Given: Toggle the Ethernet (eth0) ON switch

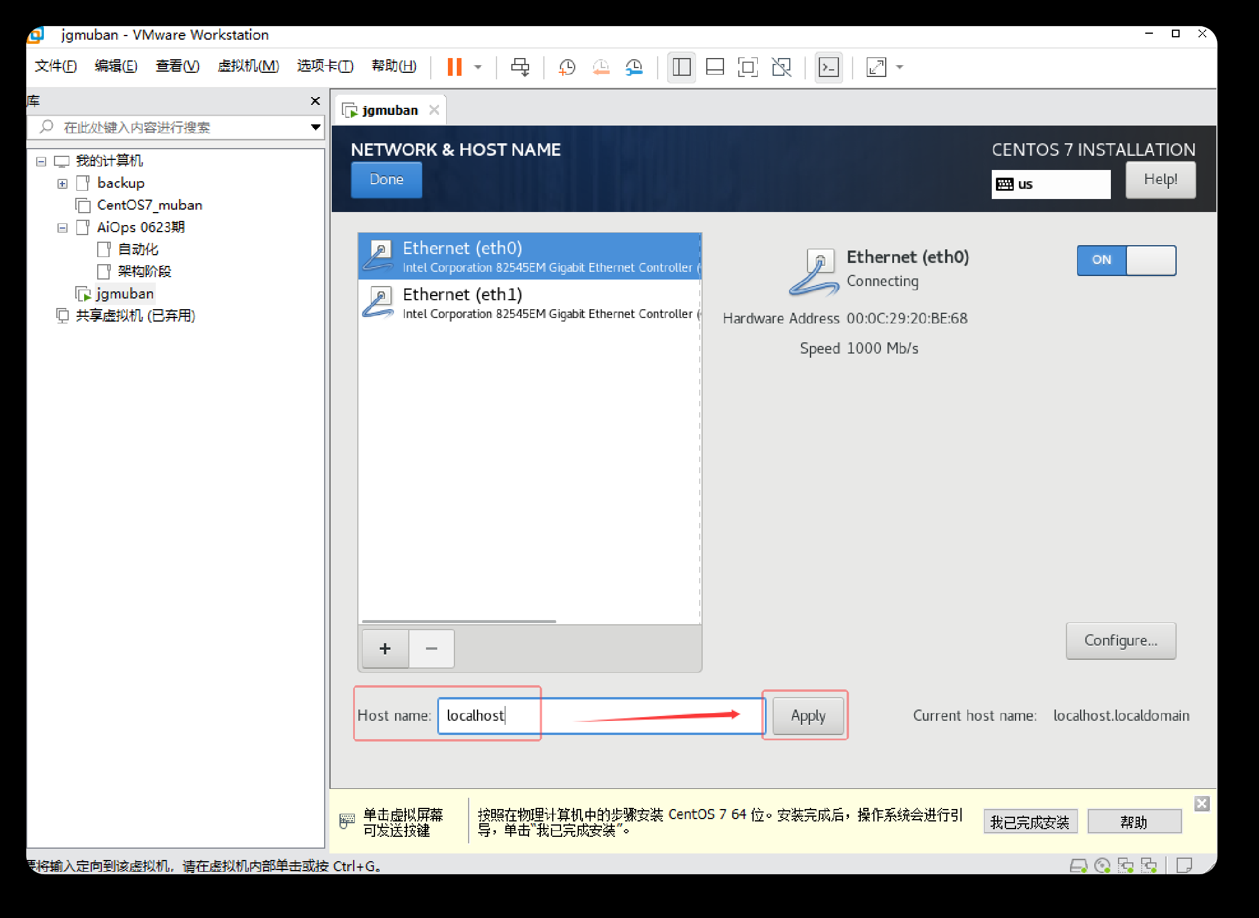Looking at the screenshot, I should click(1126, 261).
